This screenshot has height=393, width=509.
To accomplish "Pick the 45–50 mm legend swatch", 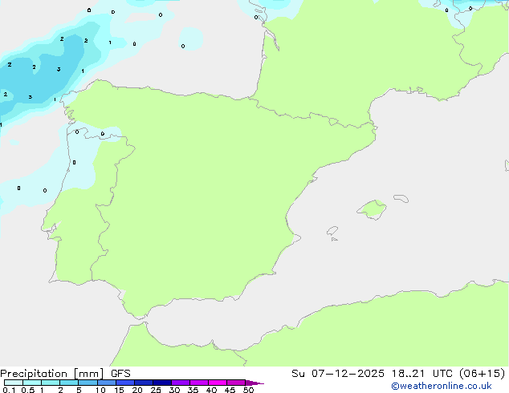I will pyautogui.click(x=236, y=383).
